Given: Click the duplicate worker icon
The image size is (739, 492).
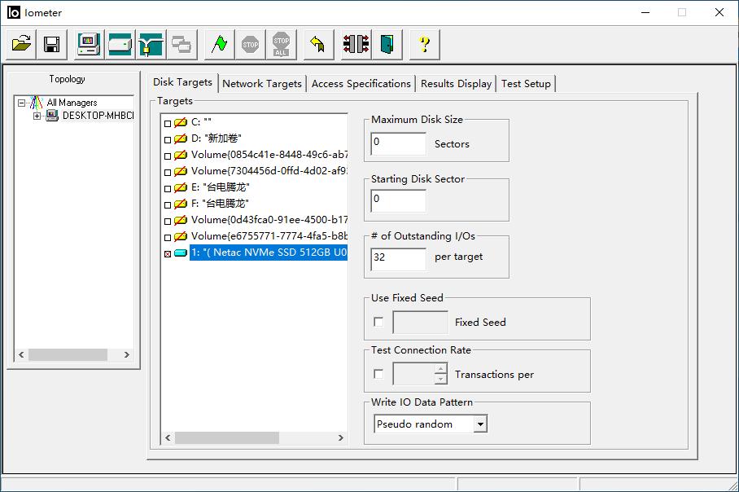Looking at the screenshot, I should point(181,44).
